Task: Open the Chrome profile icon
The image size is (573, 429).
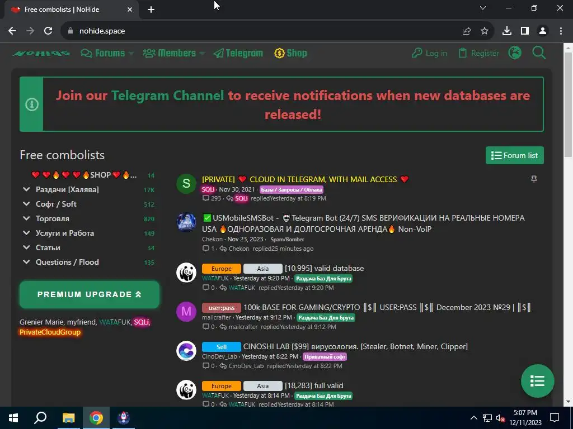Action: [x=543, y=31]
